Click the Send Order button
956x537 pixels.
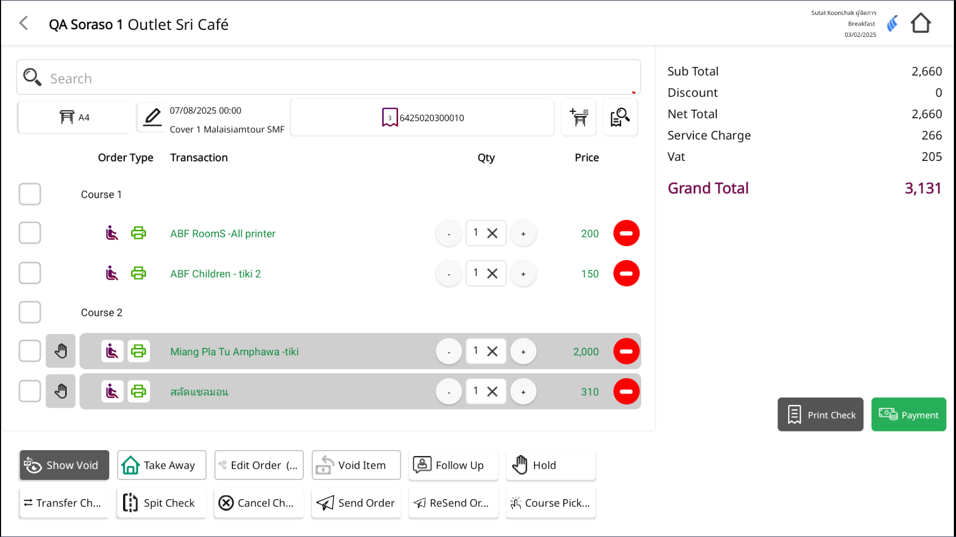click(356, 503)
